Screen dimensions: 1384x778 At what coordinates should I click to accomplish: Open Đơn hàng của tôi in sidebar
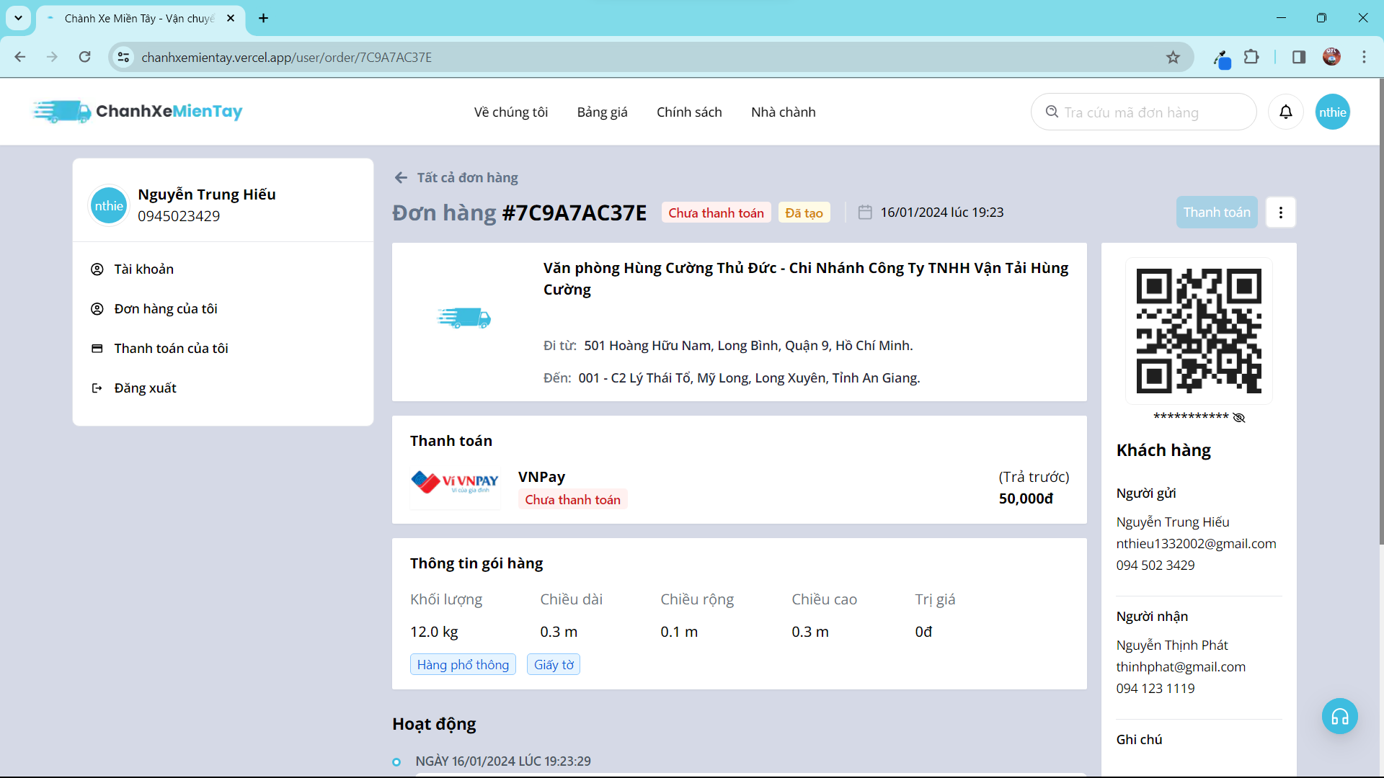click(165, 309)
